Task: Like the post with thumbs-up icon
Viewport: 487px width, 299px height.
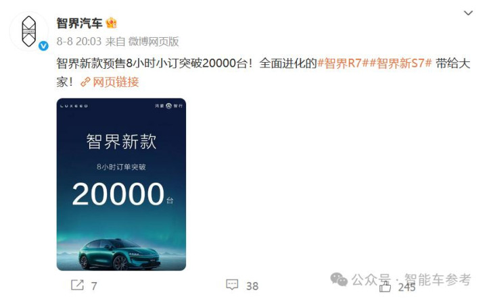Action: pyautogui.click(x=385, y=286)
